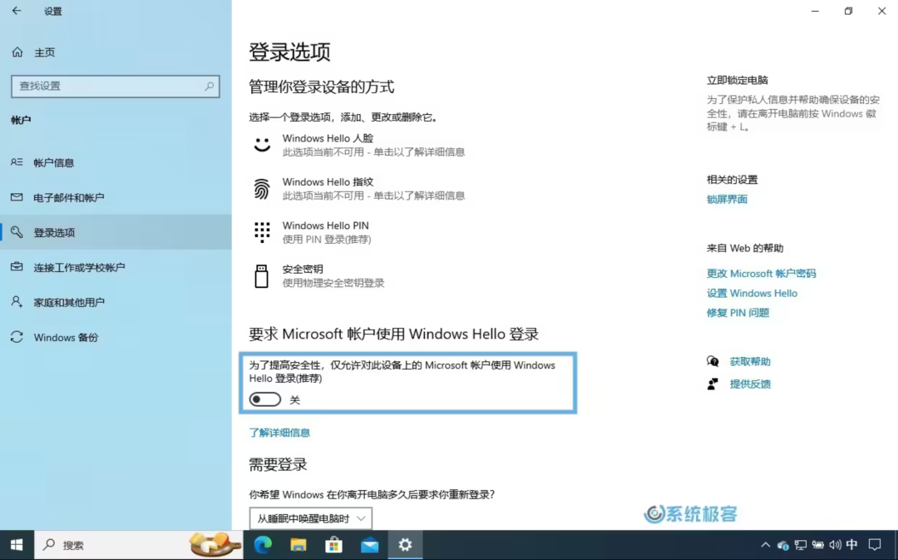The height and width of the screenshot is (560, 898).
Task: Open the 锁屏界面 link
Action: tap(727, 200)
